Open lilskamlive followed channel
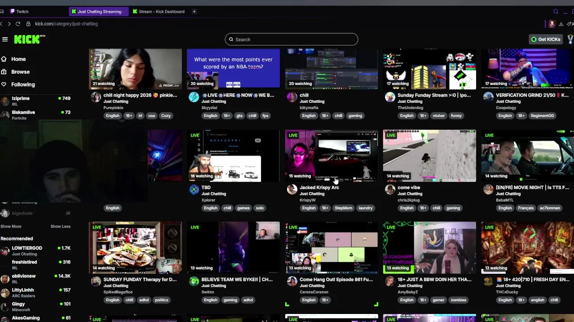The height and width of the screenshot is (322, 574). (36, 115)
